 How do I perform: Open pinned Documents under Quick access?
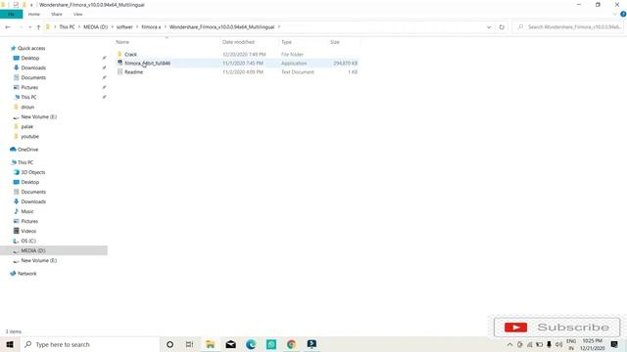click(x=33, y=78)
